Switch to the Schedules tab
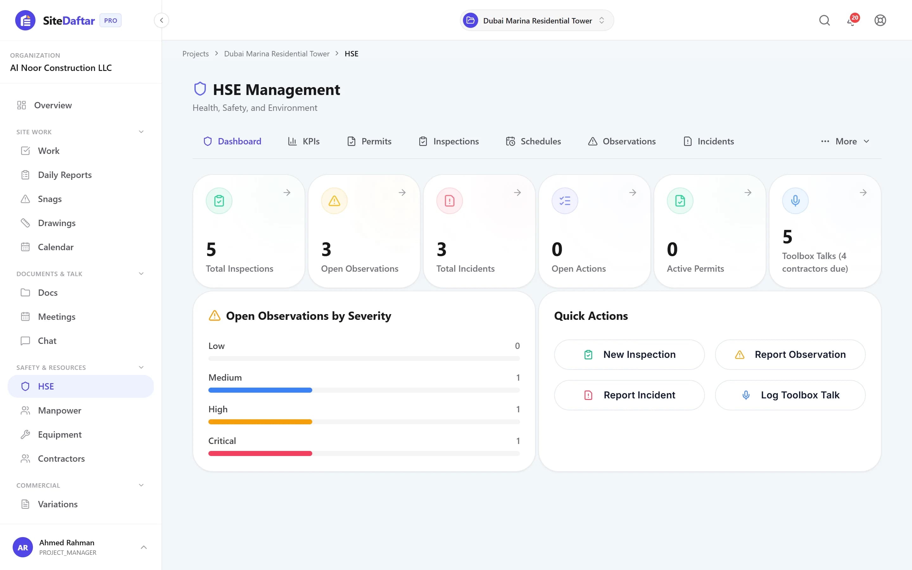 point(533,141)
